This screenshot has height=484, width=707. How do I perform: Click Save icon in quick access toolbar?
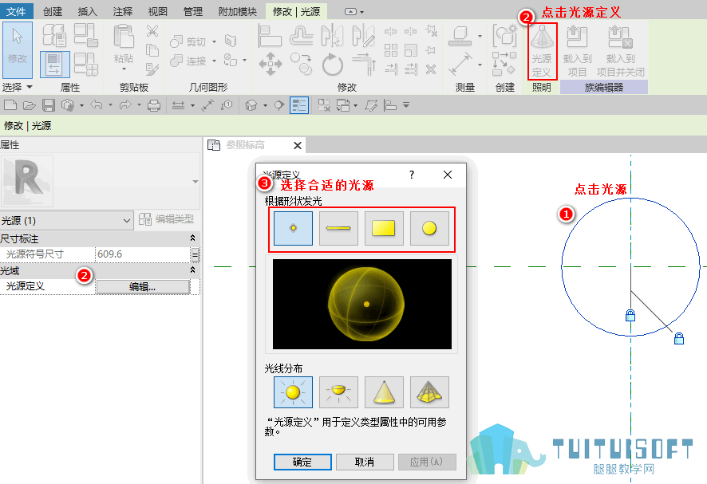(48, 105)
